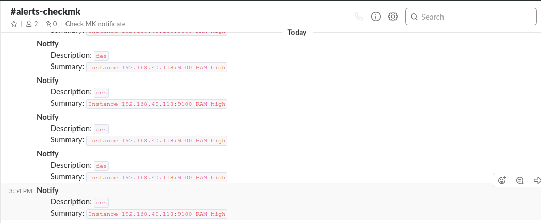Star the #alerts-checkmk channel

[14, 24]
